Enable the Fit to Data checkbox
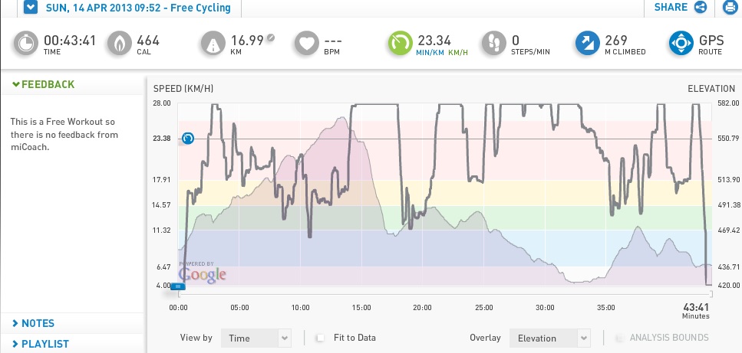 pos(321,338)
